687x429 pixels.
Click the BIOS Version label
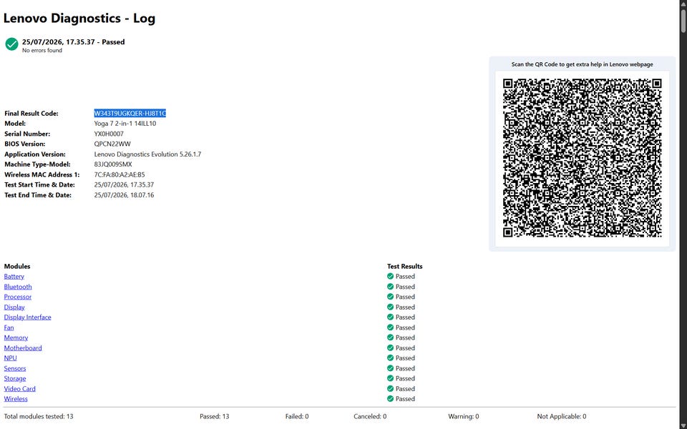24,144
